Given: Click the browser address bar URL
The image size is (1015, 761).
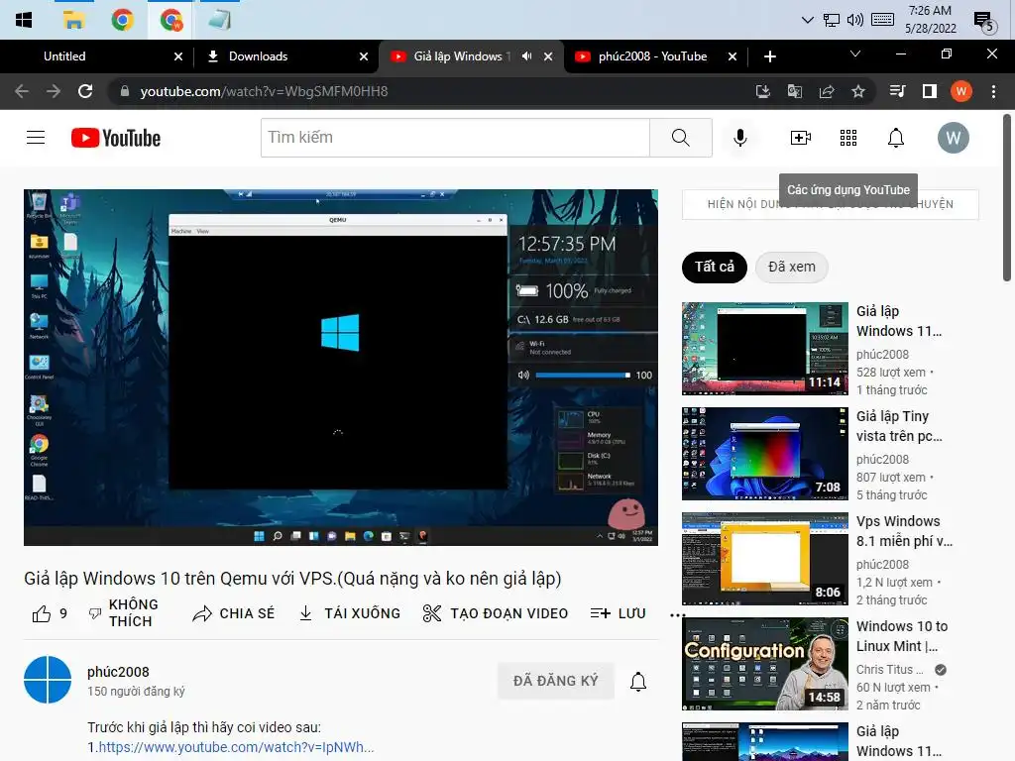Looking at the screenshot, I should (x=264, y=91).
